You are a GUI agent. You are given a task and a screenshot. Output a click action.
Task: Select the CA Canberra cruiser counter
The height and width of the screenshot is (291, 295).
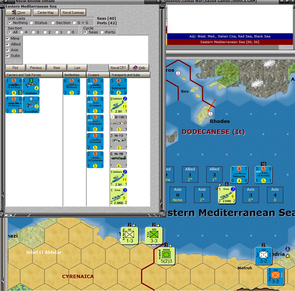[x=95, y=105]
